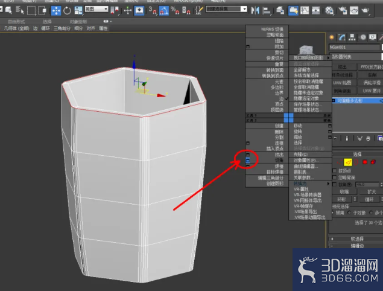Select the Scale tool in main toolbar
This screenshot has height=291, width=383.
click(78, 10)
